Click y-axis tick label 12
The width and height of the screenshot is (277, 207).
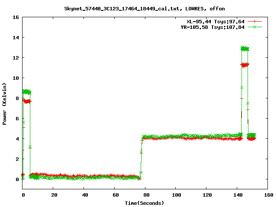pos(16,58)
